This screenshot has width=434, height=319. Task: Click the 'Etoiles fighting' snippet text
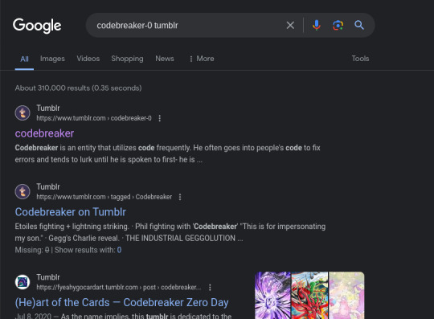(x=170, y=232)
